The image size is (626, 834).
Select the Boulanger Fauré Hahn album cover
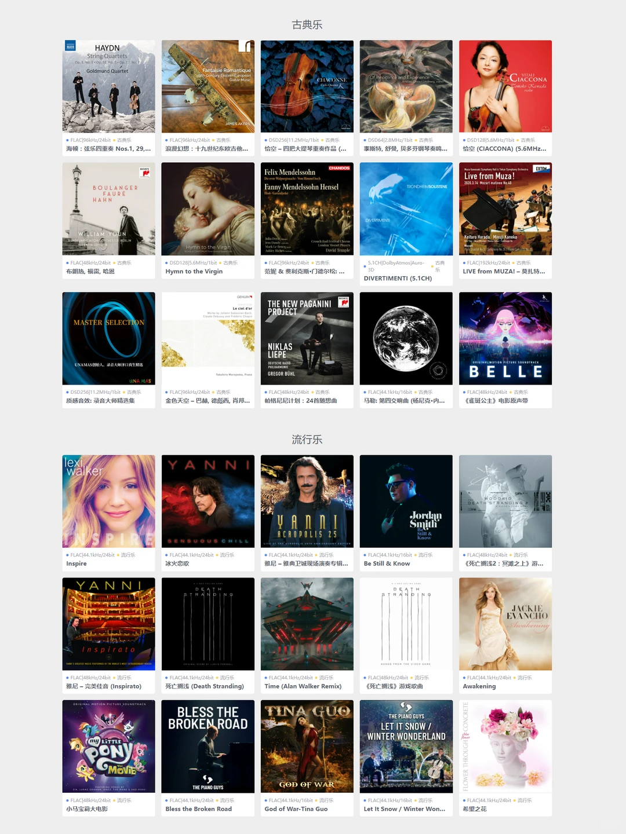[109, 209]
